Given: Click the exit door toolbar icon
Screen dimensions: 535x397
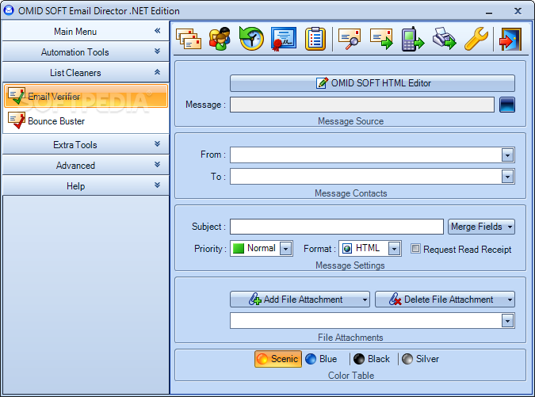Looking at the screenshot, I should tap(510, 39).
